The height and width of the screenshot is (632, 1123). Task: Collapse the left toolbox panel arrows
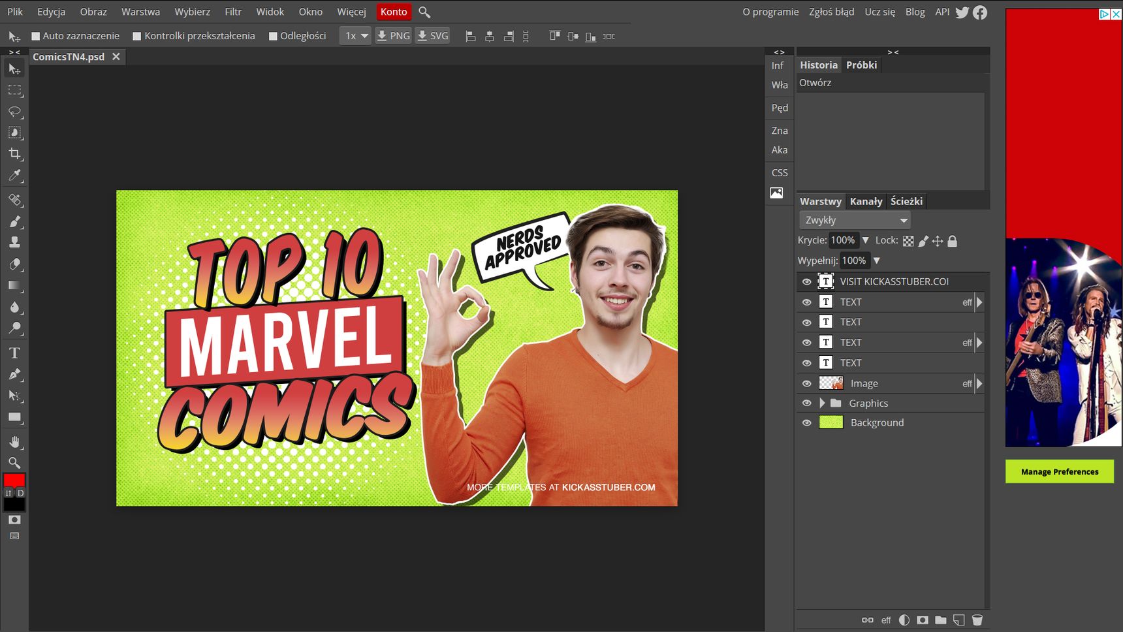pos(14,52)
